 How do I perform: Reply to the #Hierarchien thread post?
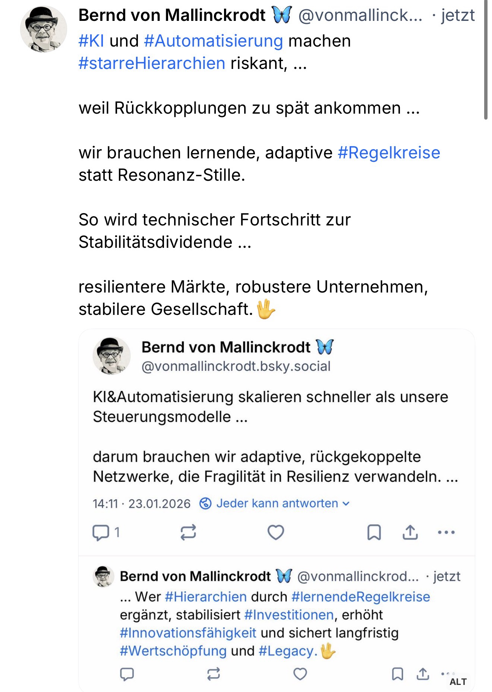[x=127, y=674]
